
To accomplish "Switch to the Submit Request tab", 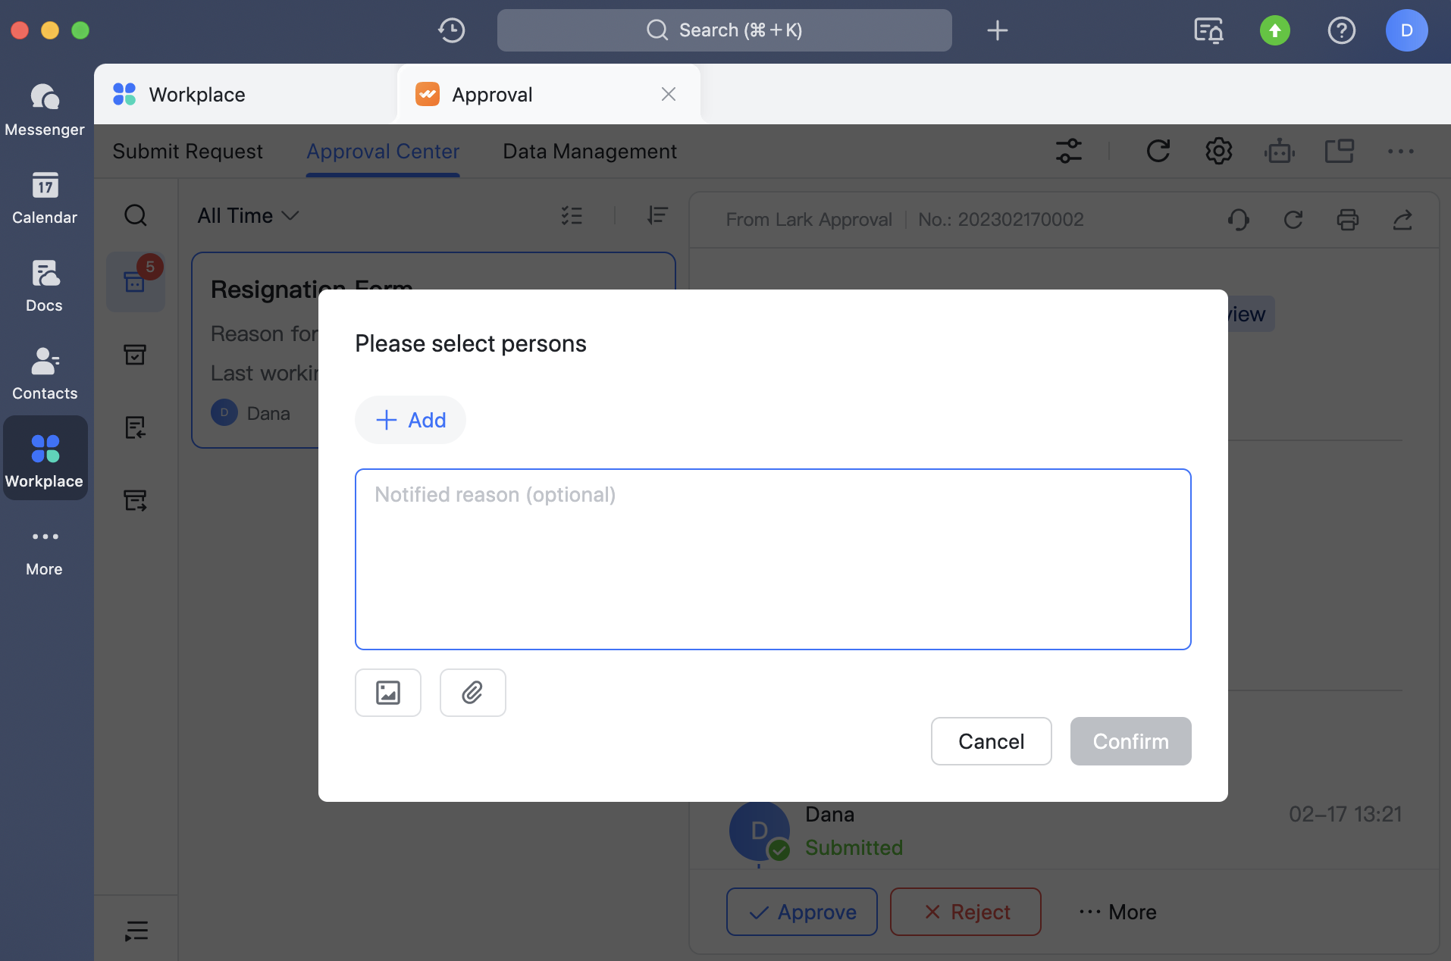I will [x=187, y=152].
